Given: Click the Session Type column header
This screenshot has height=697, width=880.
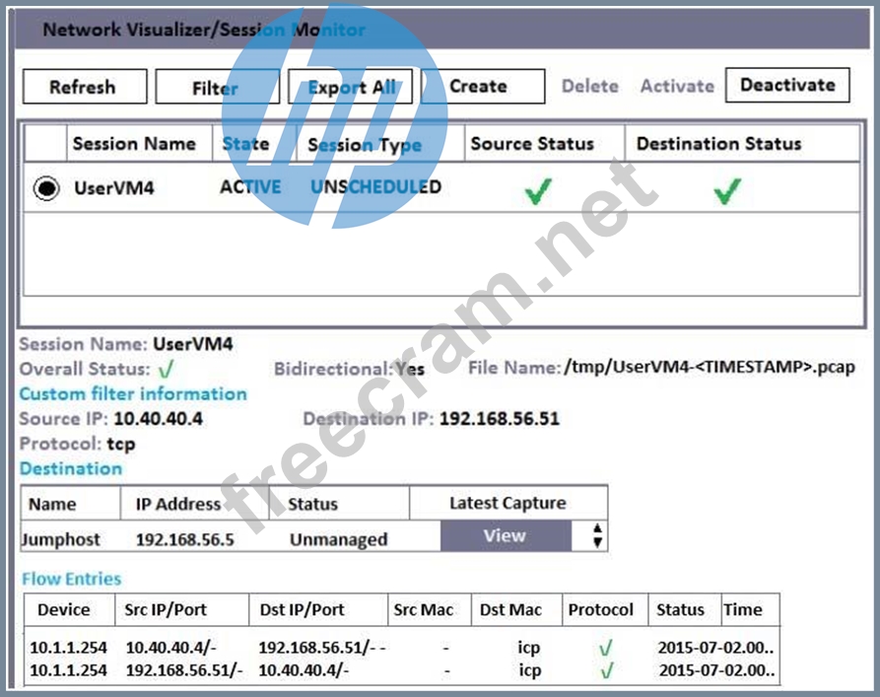Looking at the screenshot, I should [x=365, y=145].
